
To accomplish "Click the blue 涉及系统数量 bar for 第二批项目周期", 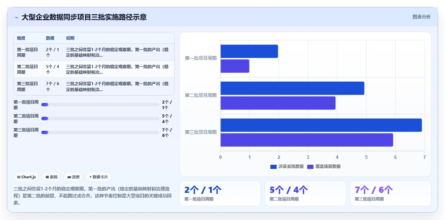I will coord(292,88).
